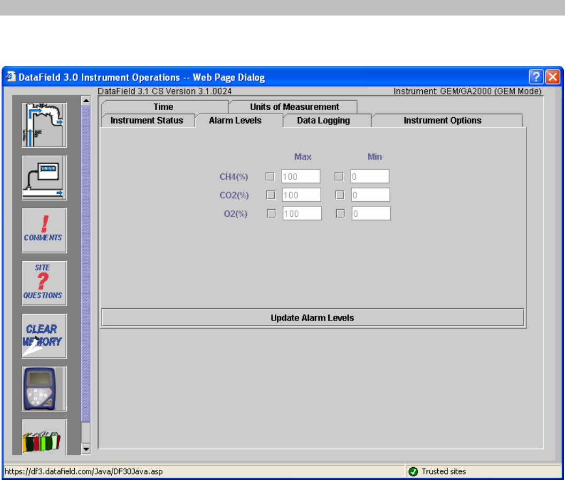
Task: Click the Trusted sites status text
Action: click(x=444, y=471)
